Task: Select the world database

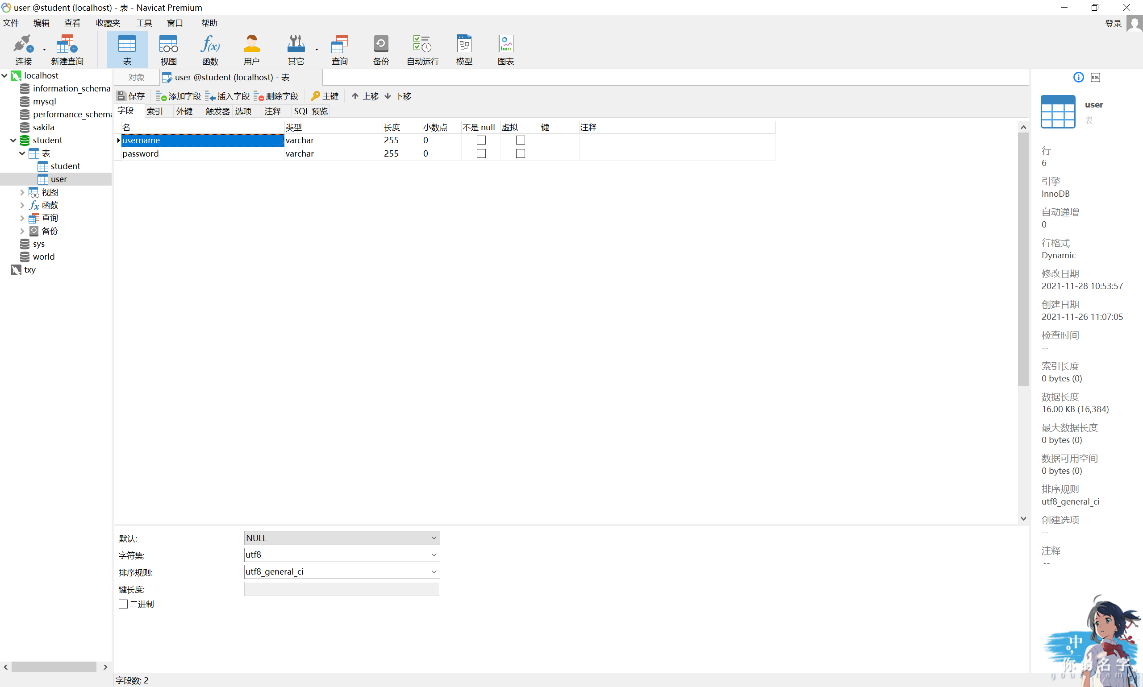Action: tap(44, 257)
